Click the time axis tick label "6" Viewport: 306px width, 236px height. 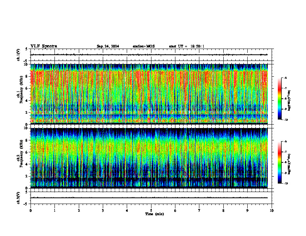click(175, 211)
